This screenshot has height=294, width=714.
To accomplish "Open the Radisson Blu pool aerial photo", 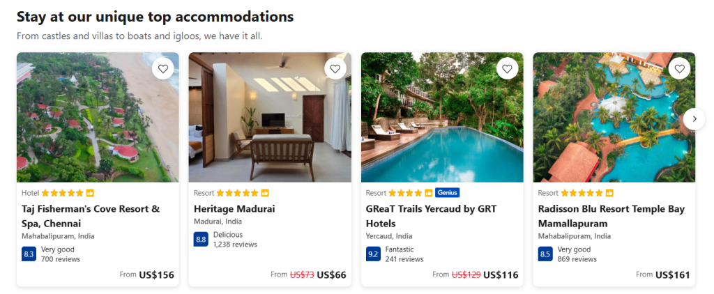I will click(x=614, y=117).
